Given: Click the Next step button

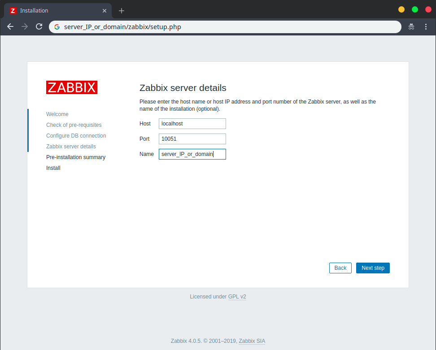Looking at the screenshot, I should (x=373, y=268).
